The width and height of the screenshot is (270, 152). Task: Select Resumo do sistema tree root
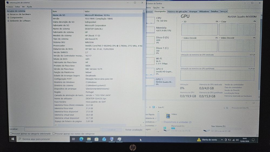[x=16, y=11]
